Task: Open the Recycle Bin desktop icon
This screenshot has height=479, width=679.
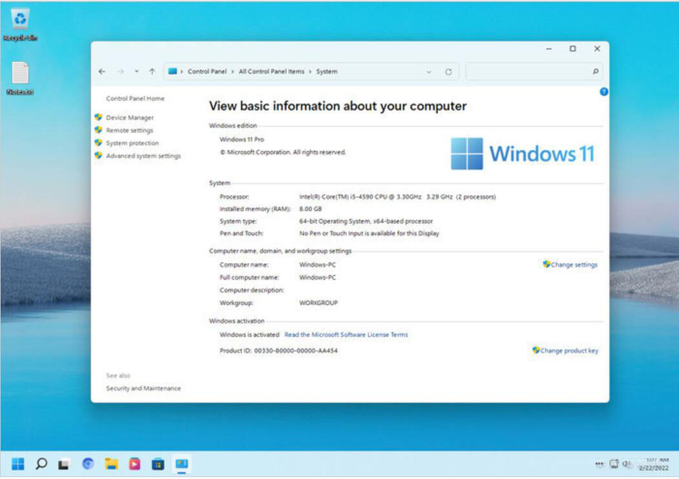Action: (x=20, y=25)
